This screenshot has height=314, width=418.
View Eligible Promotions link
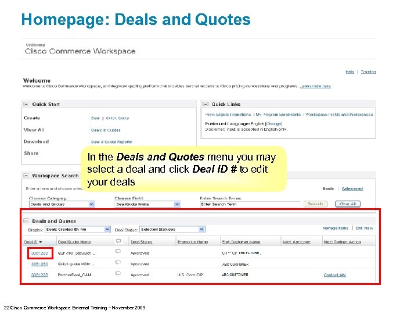tap(228, 115)
